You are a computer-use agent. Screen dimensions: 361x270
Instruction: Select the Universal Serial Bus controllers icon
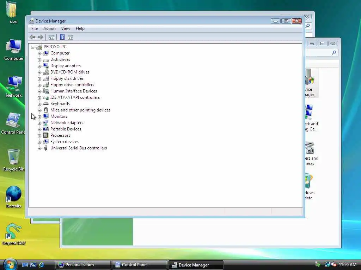46,148
